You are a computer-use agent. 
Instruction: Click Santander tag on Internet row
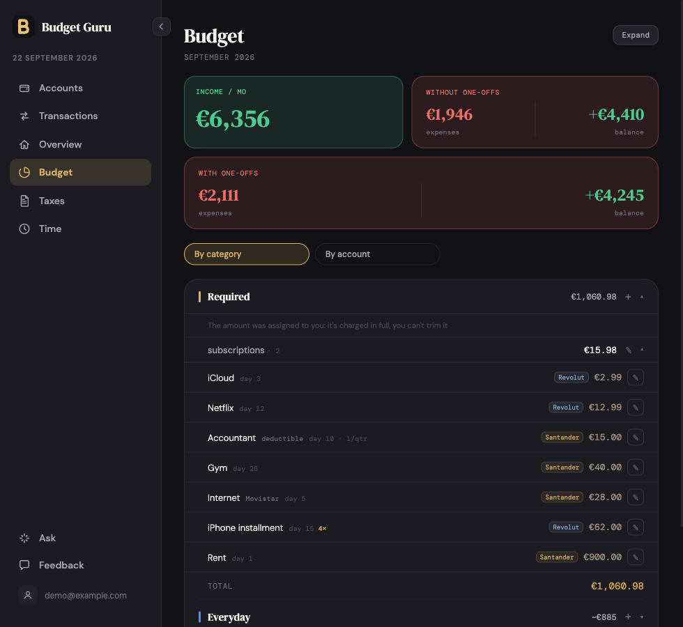coord(562,497)
